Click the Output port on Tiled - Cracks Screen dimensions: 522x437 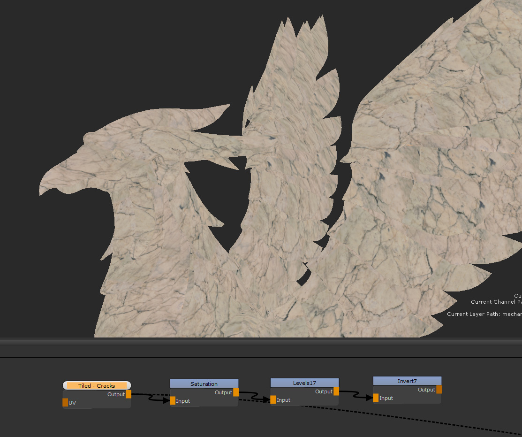(x=129, y=394)
